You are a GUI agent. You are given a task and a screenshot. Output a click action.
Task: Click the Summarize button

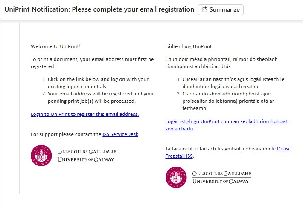tap(221, 10)
